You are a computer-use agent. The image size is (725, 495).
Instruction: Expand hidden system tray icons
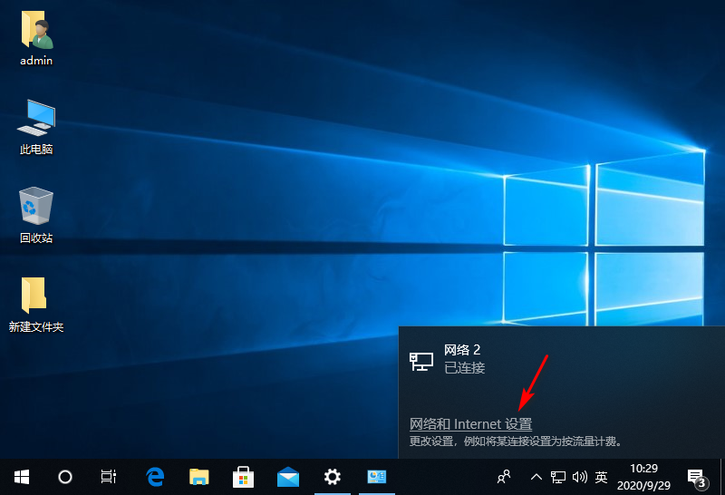click(536, 476)
